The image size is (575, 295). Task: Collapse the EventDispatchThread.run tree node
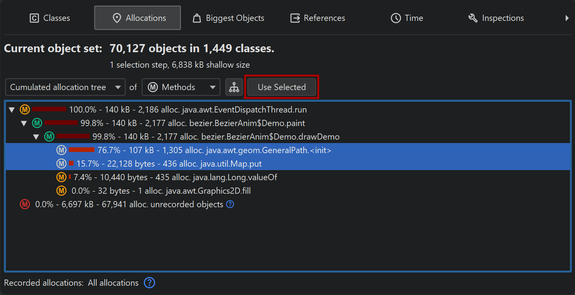tap(12, 110)
